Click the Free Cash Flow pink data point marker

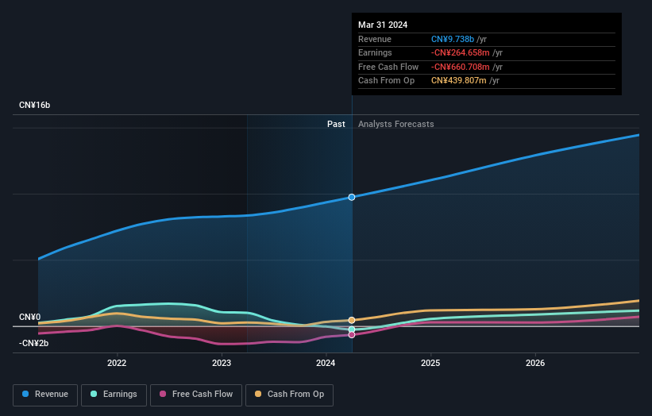(x=352, y=334)
